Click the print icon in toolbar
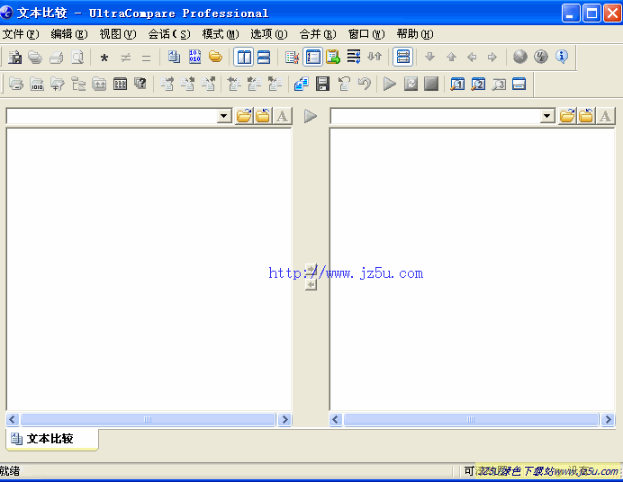Viewport: 623px width, 482px height. tap(57, 58)
